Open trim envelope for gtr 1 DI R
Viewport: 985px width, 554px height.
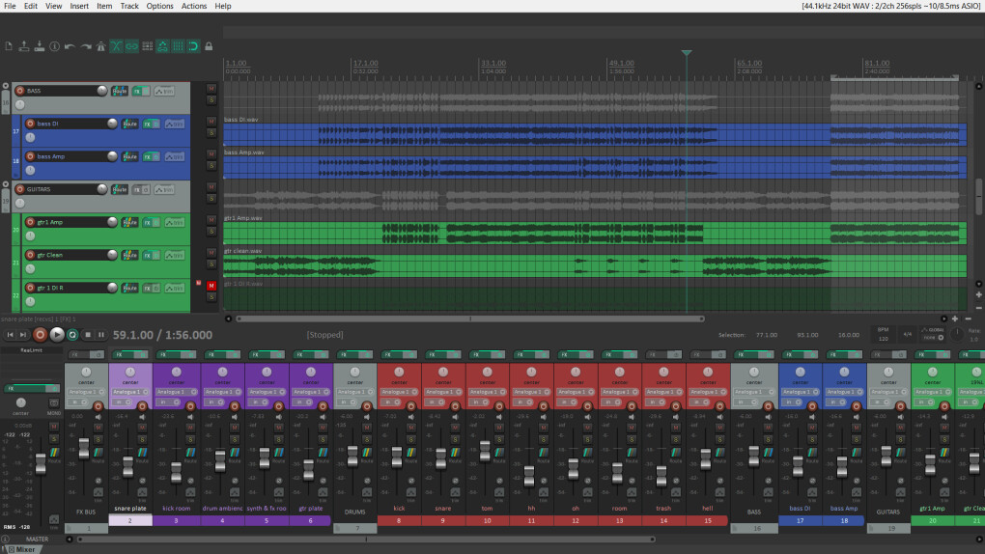tap(175, 288)
